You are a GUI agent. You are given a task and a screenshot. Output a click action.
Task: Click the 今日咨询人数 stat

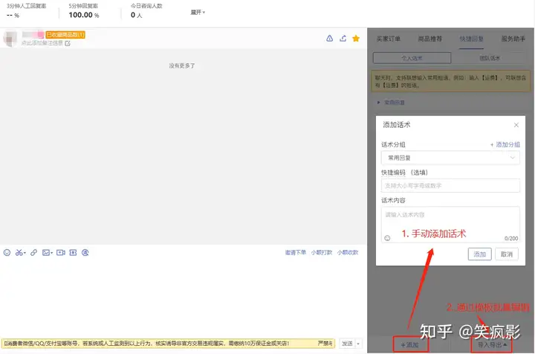pos(146,11)
